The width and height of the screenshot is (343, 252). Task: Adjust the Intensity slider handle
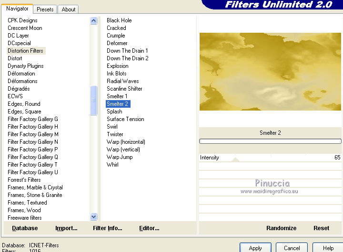click(x=235, y=159)
